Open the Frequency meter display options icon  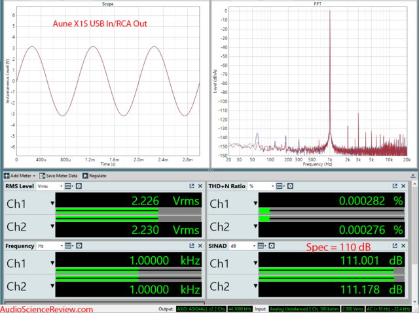click(69, 246)
